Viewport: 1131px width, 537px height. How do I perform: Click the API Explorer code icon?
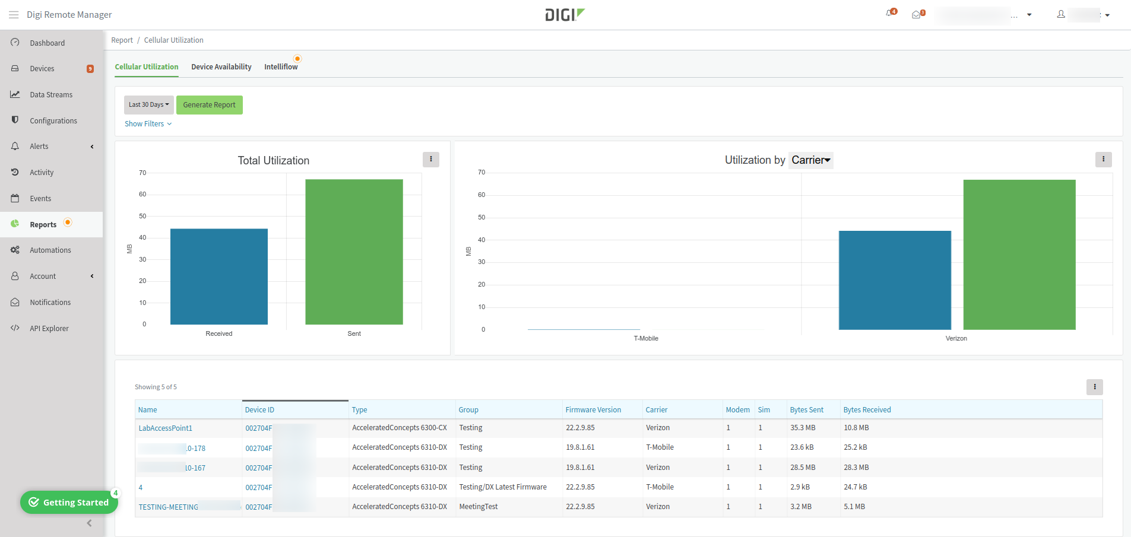15,328
